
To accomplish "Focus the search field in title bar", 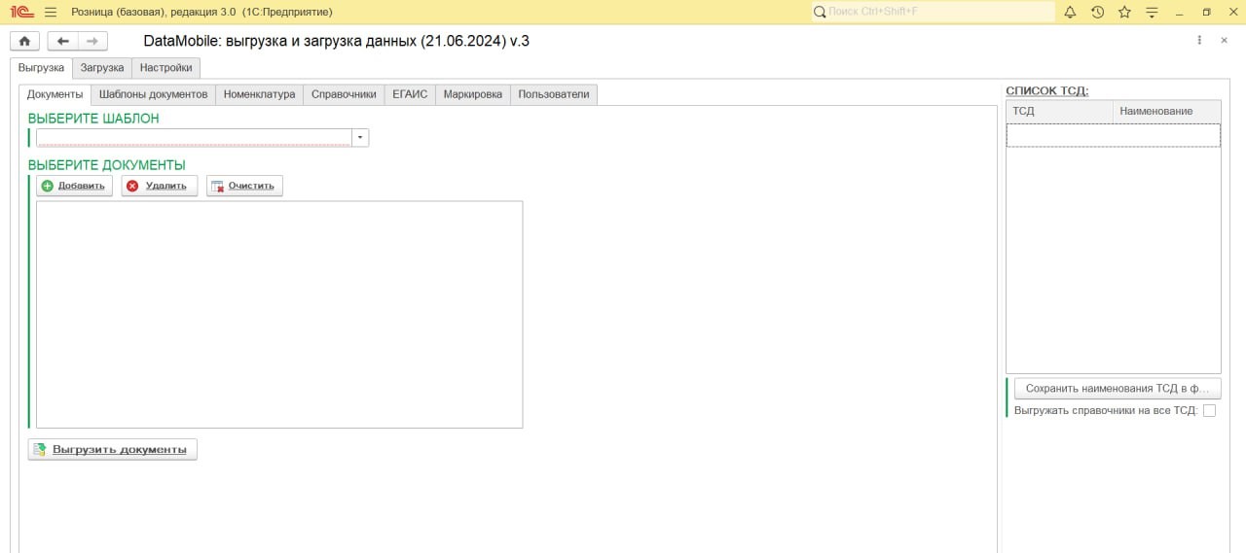I will 934,12.
